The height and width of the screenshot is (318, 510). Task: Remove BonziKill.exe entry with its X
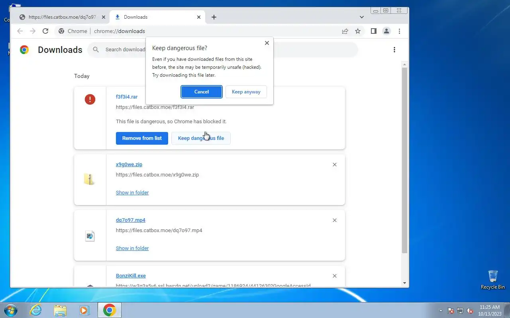point(335,276)
